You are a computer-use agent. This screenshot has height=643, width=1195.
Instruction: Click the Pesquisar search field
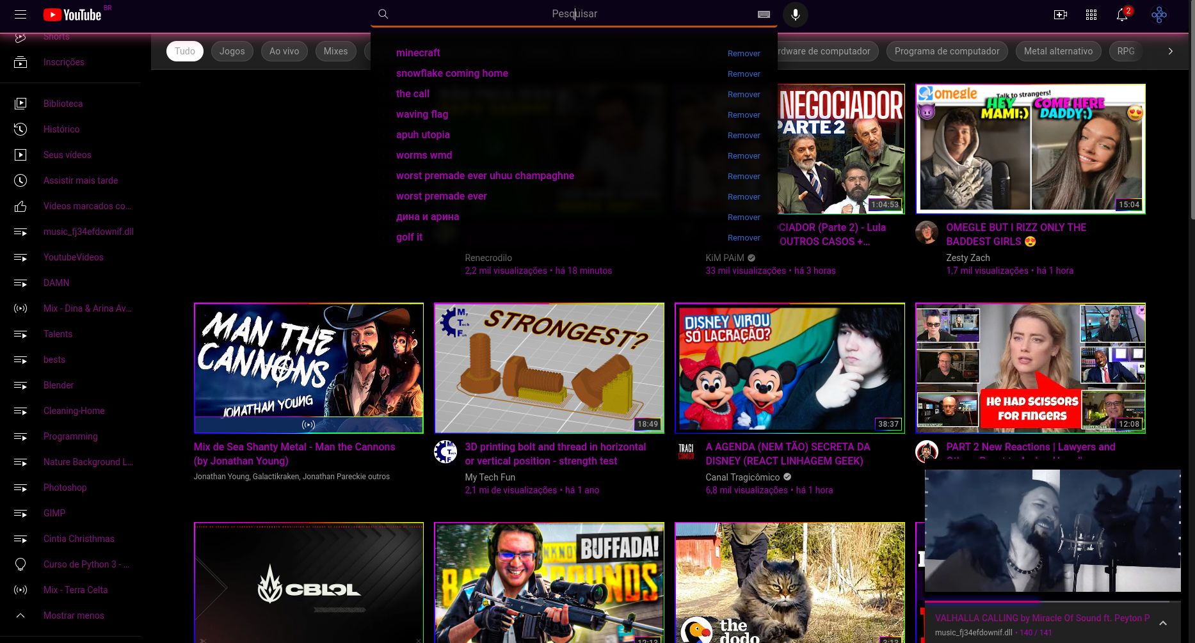pos(574,14)
